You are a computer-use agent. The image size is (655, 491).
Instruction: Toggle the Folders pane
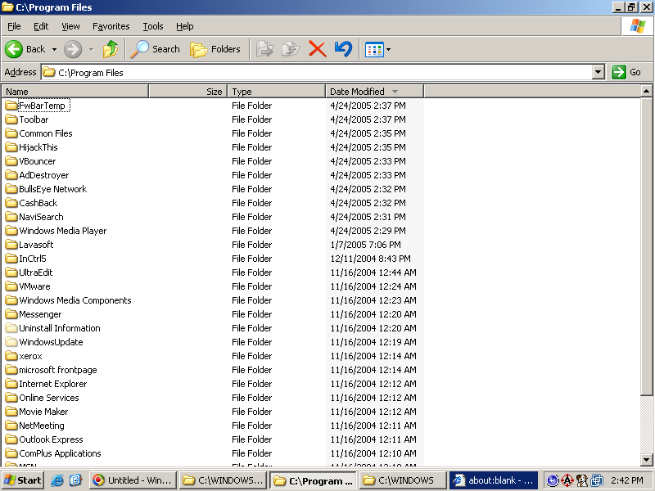(215, 49)
